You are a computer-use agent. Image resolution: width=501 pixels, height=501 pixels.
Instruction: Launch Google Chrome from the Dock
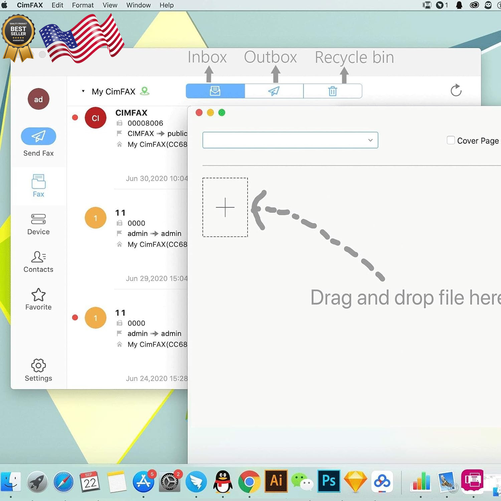249,482
